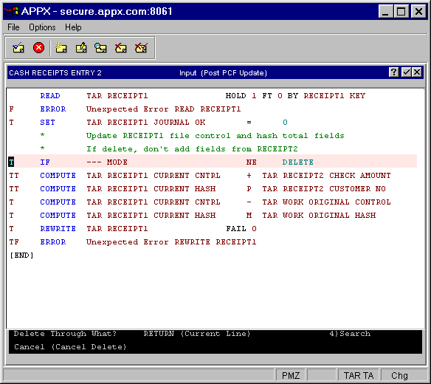Select the Delete mode icon with single red X
431x384 pixels.
tap(121, 48)
